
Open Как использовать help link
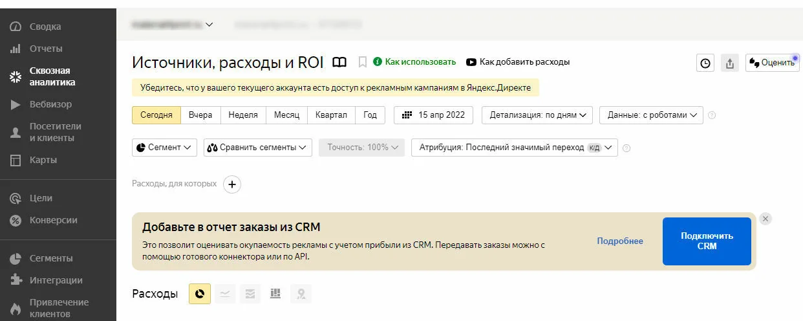click(x=414, y=62)
